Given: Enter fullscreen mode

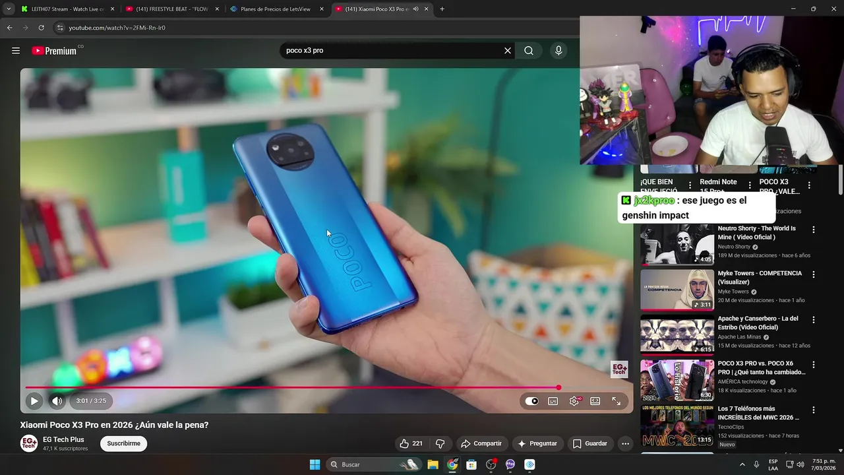Looking at the screenshot, I should point(617,401).
